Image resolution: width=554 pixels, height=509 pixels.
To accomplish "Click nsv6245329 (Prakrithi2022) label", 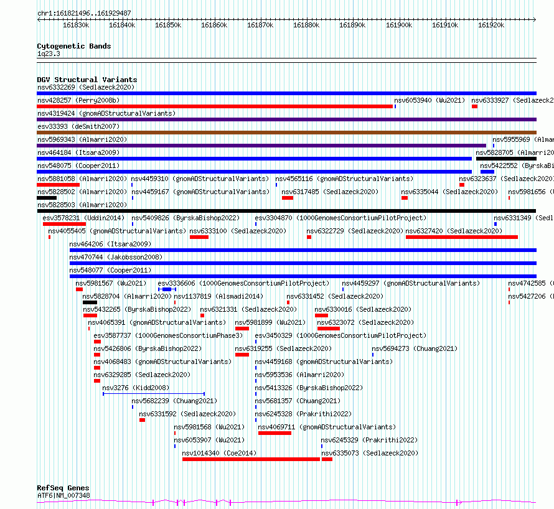I will (369, 440).
